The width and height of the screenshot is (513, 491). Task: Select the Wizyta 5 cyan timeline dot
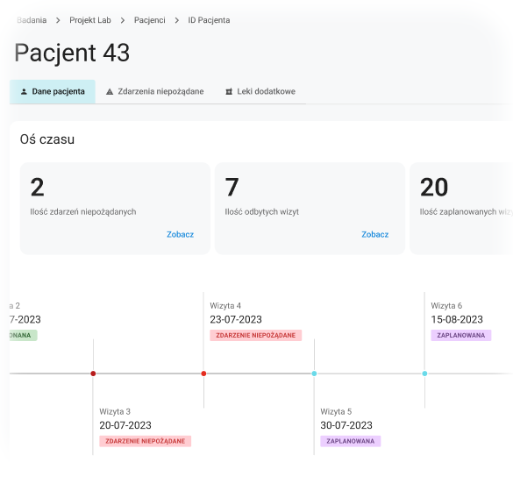315,374
